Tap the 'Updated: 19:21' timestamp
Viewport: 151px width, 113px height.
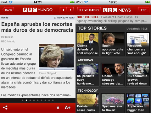click(137, 29)
